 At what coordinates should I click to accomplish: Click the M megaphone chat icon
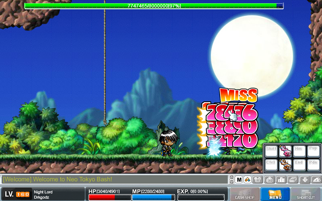239,180
